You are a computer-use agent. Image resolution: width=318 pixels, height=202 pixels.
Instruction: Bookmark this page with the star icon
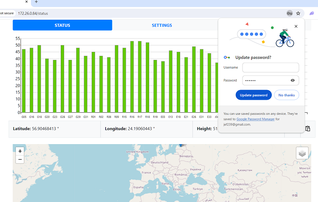coord(298,13)
